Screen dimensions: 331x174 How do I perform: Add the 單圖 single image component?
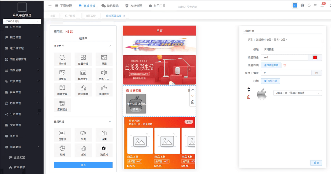click(x=104, y=59)
